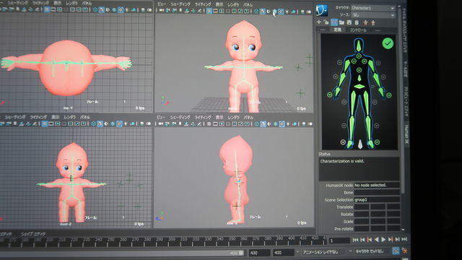Click the delete trash icon in HumanIK toolbar
462x260 pixels.
point(357,22)
